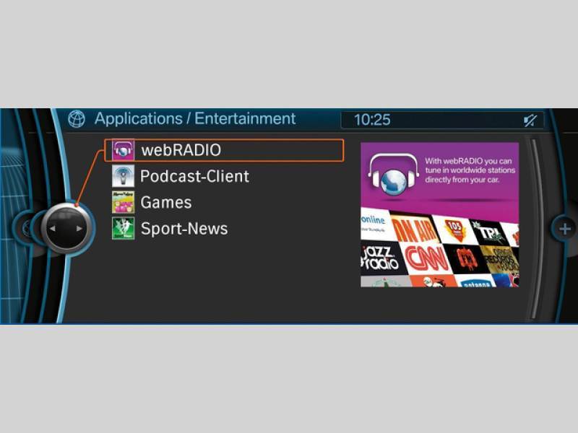Image resolution: width=578 pixels, height=433 pixels.
Task: Click the headphones globe logo in preview
Action: click(394, 175)
